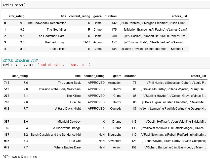Click 'The Dark Knight' title cell

click(55, 42)
